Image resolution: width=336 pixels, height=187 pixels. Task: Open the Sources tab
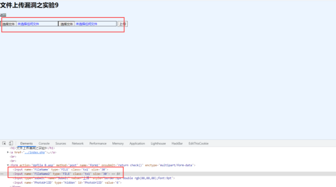61,144
